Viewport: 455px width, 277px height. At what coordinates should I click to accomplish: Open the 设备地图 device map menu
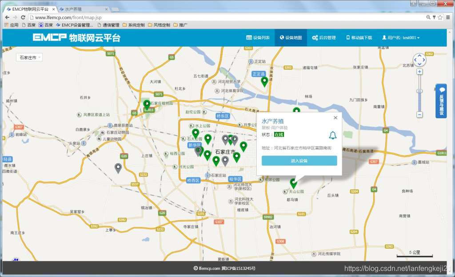[x=291, y=38]
